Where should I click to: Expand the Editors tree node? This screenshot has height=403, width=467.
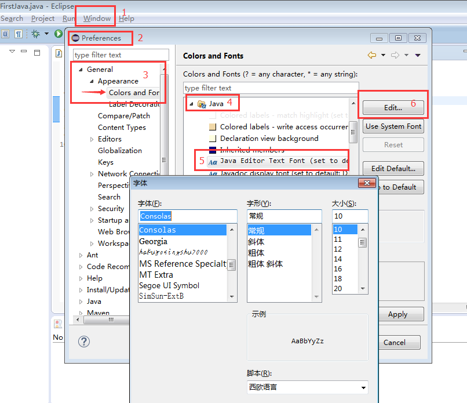click(92, 139)
